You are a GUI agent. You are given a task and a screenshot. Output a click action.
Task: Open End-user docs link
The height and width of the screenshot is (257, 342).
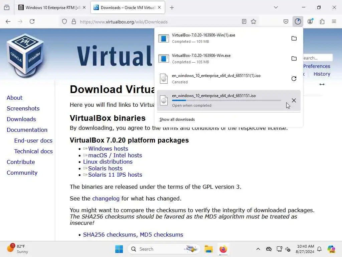click(33, 141)
